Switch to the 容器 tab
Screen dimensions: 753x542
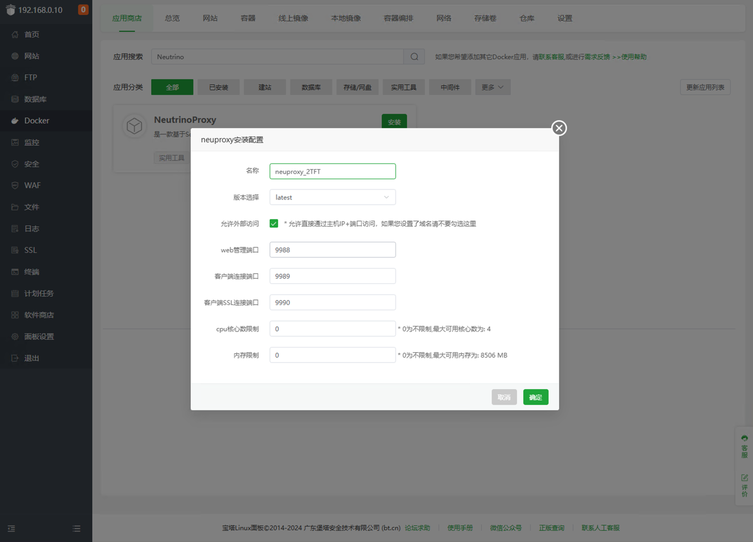(x=248, y=18)
